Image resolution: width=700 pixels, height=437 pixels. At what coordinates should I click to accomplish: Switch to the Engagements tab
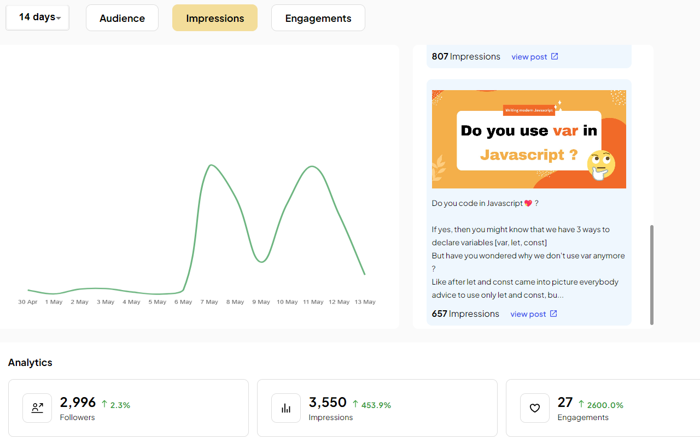(318, 18)
